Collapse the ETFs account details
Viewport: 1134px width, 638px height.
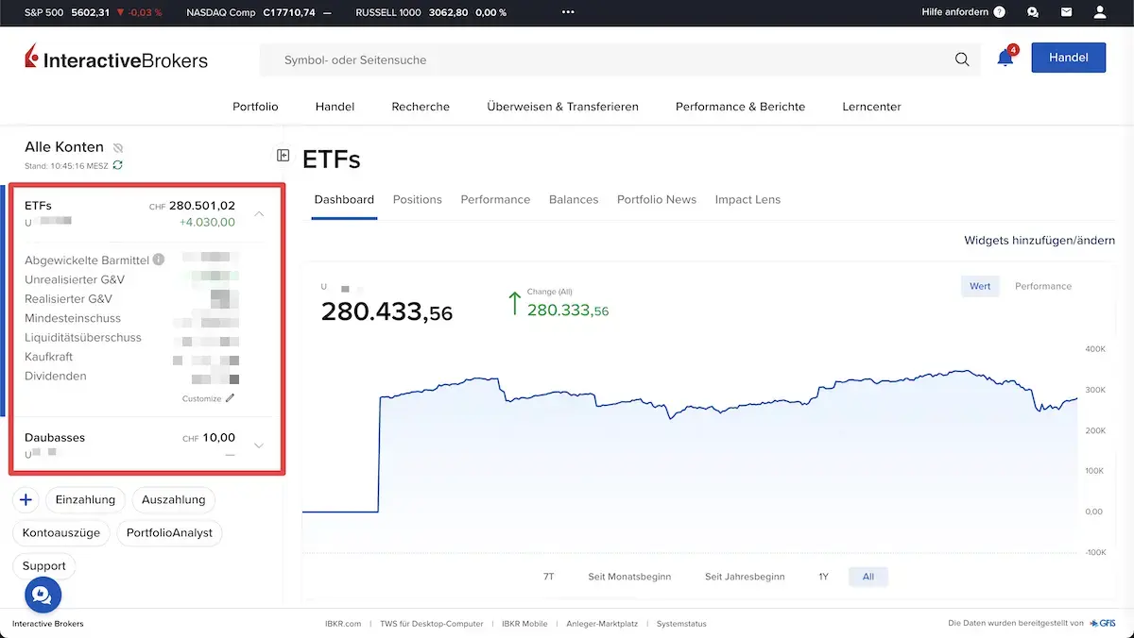pyautogui.click(x=260, y=214)
